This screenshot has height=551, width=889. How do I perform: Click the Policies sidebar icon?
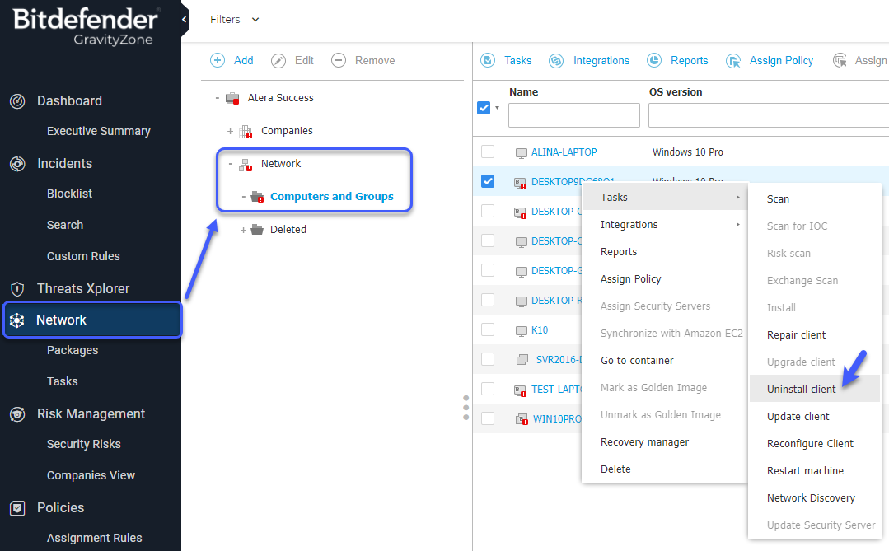[x=17, y=508]
